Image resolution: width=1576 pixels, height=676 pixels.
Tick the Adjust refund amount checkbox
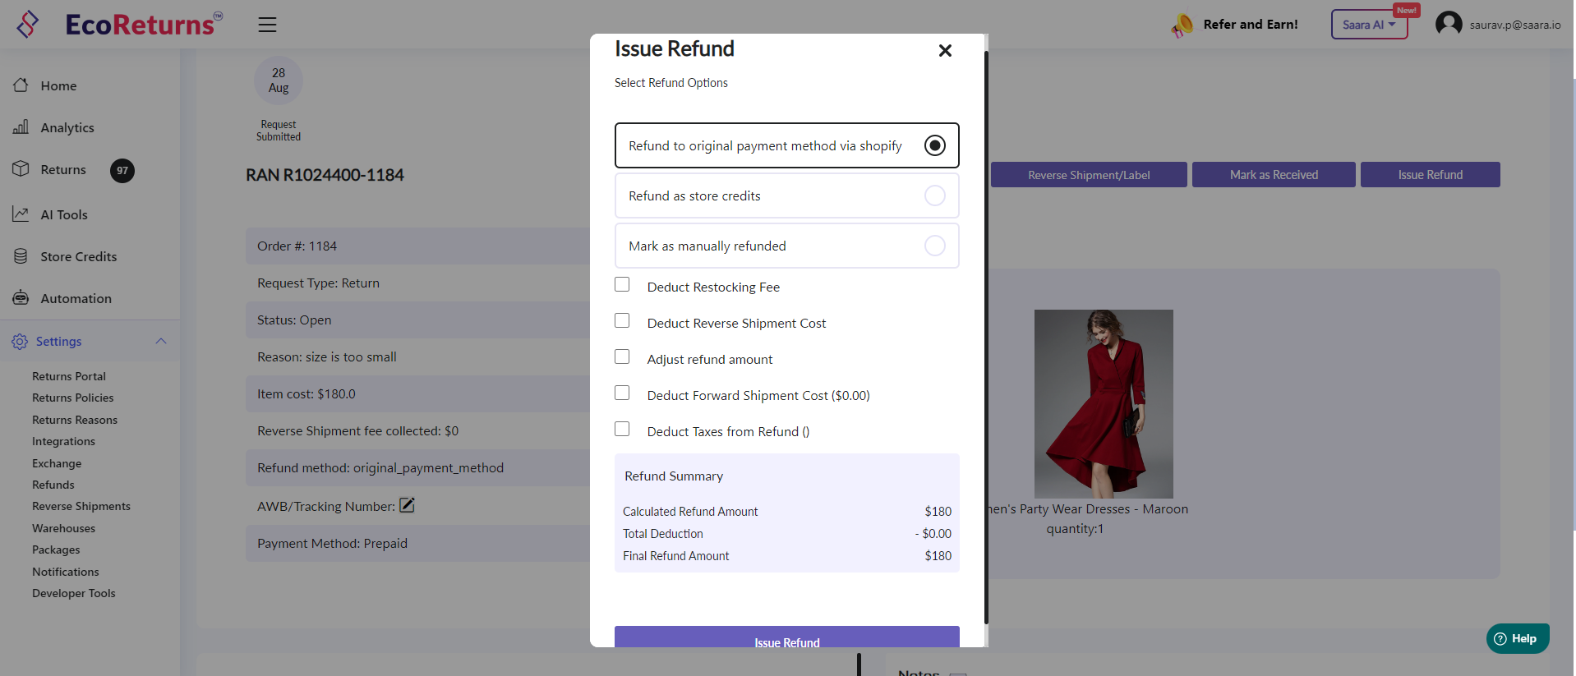click(x=622, y=357)
